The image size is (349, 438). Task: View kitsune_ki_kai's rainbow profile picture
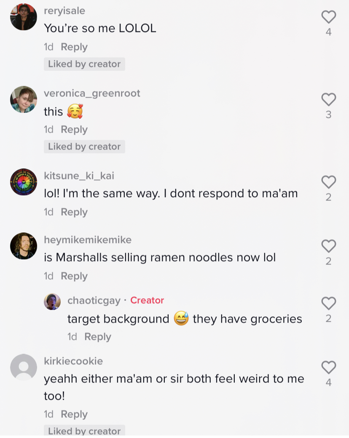[24, 182]
